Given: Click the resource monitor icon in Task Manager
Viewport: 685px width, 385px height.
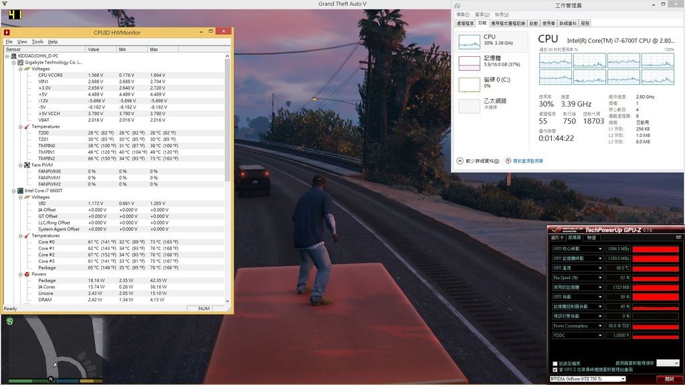Looking at the screenshot, I should click(x=508, y=160).
